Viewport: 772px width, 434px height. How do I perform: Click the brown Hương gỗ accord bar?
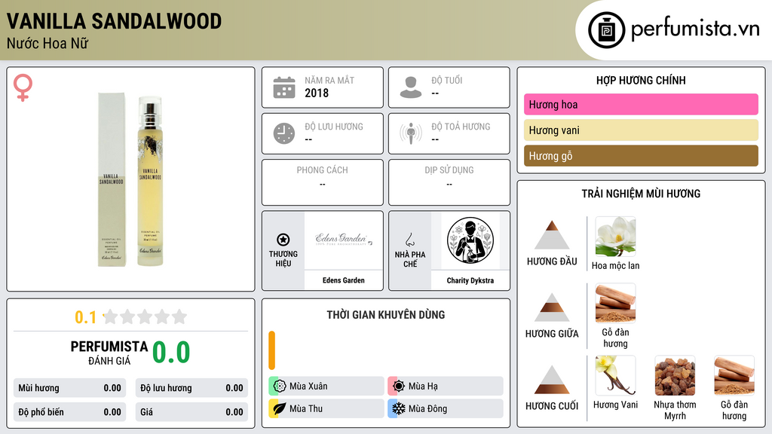point(641,155)
